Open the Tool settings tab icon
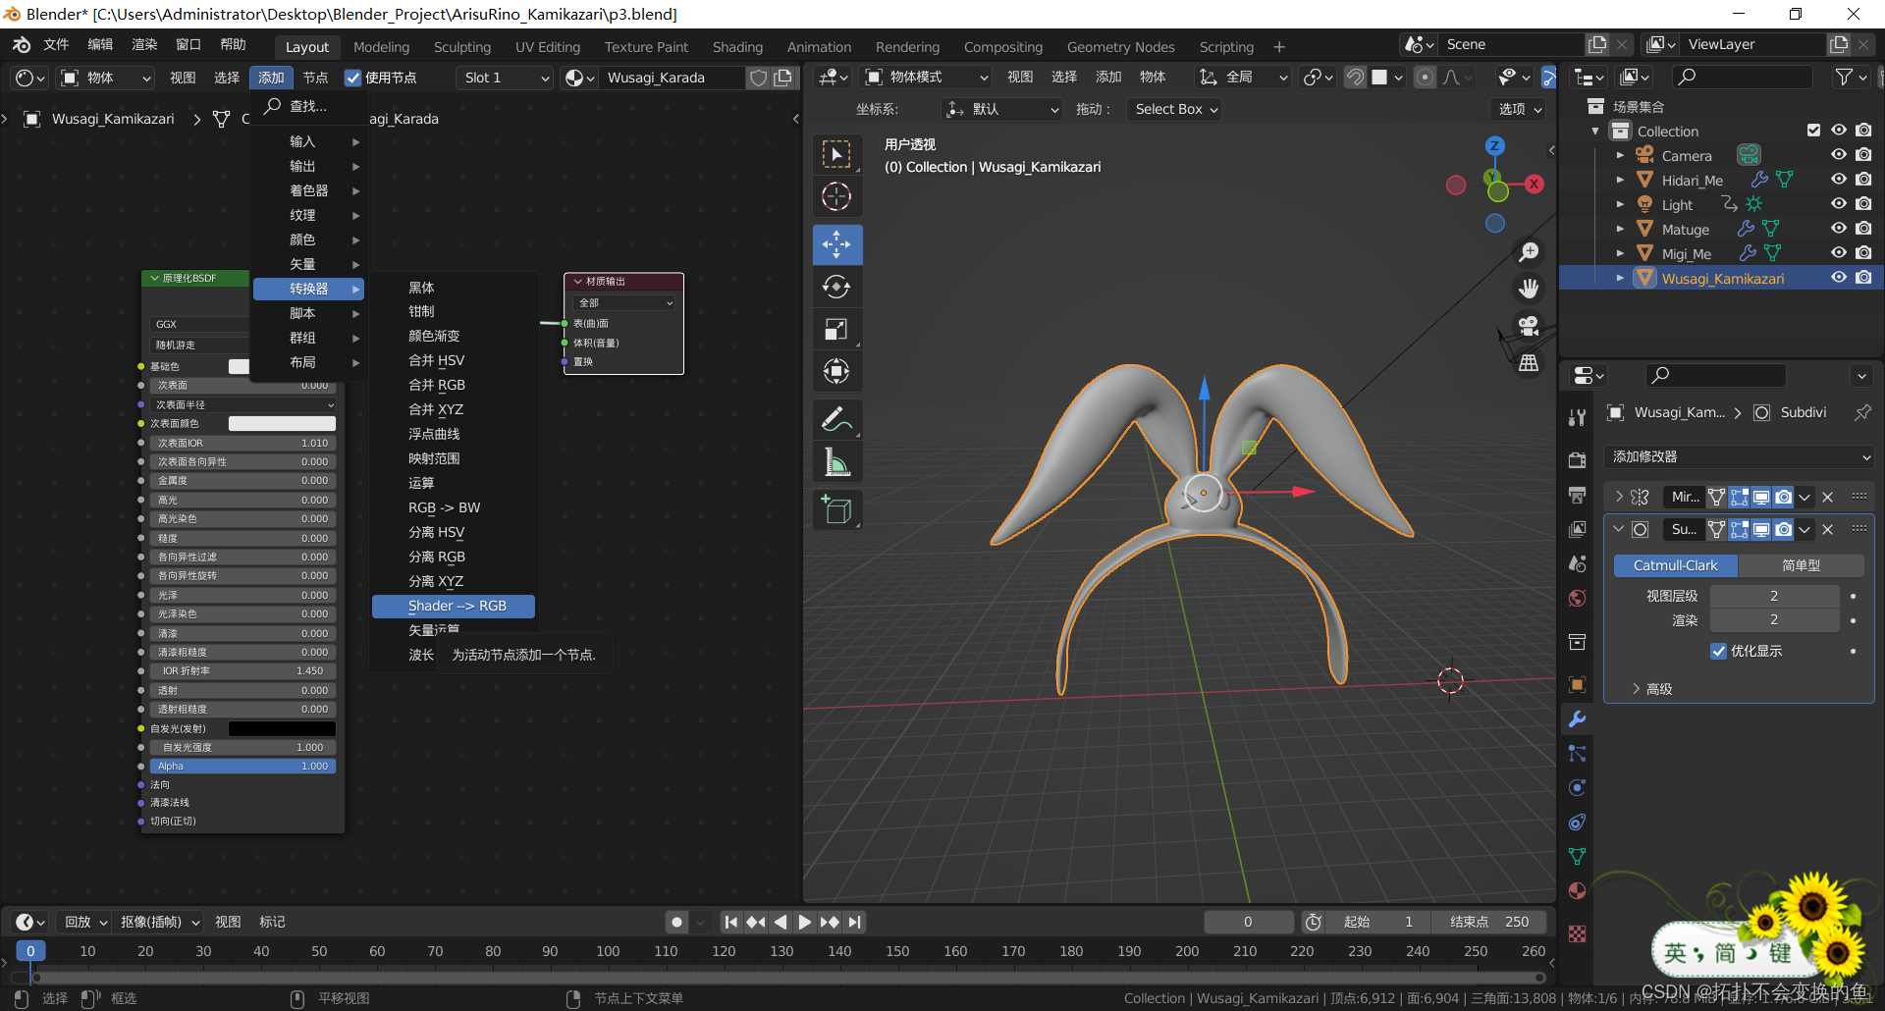 1578,417
